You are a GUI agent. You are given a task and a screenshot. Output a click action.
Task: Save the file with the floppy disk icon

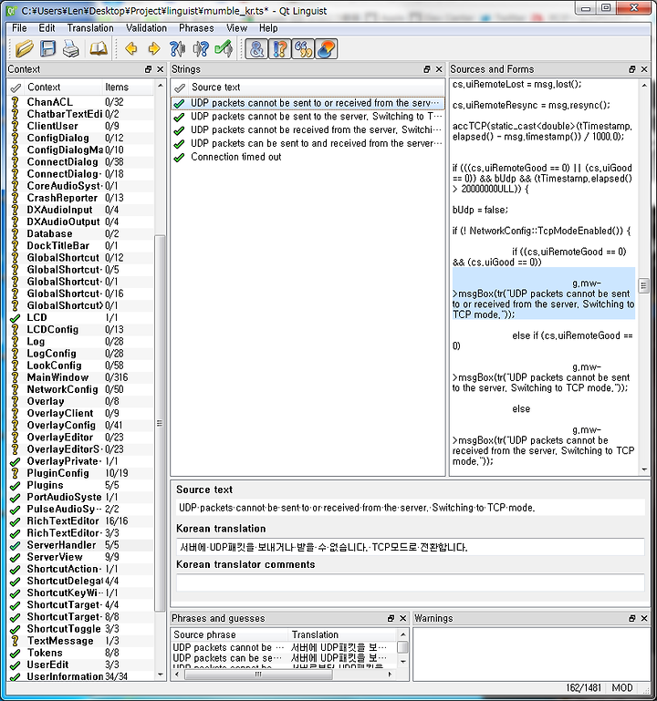47,48
